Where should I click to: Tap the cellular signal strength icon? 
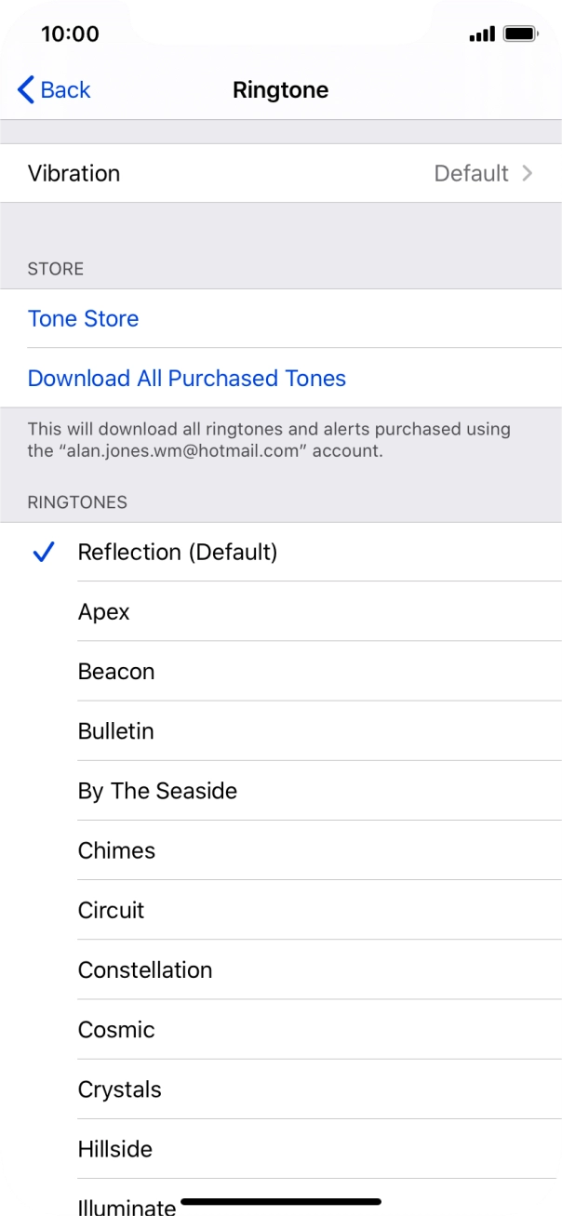tap(482, 33)
